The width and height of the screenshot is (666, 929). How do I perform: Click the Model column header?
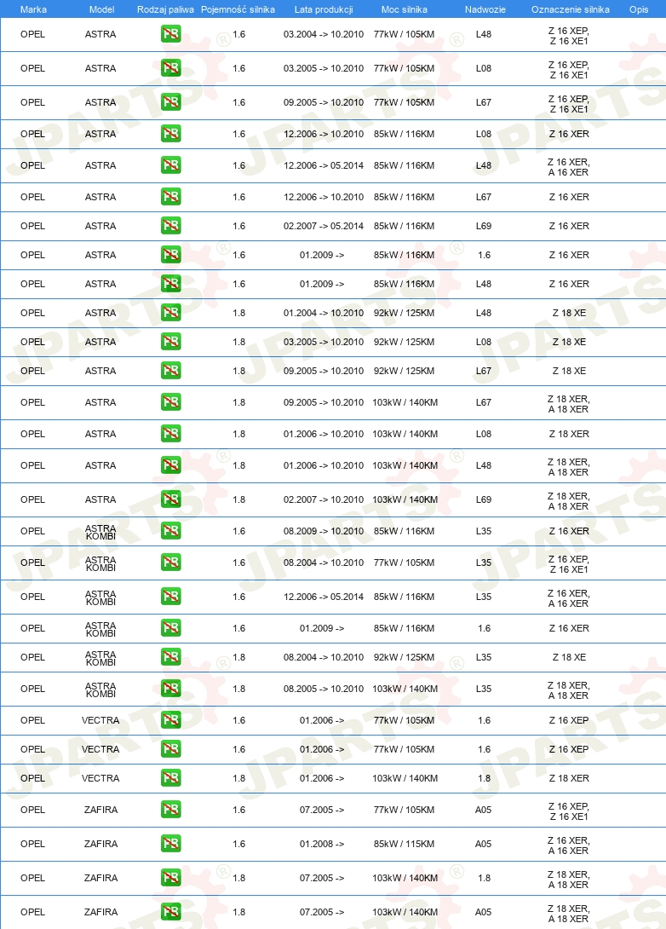click(x=102, y=9)
